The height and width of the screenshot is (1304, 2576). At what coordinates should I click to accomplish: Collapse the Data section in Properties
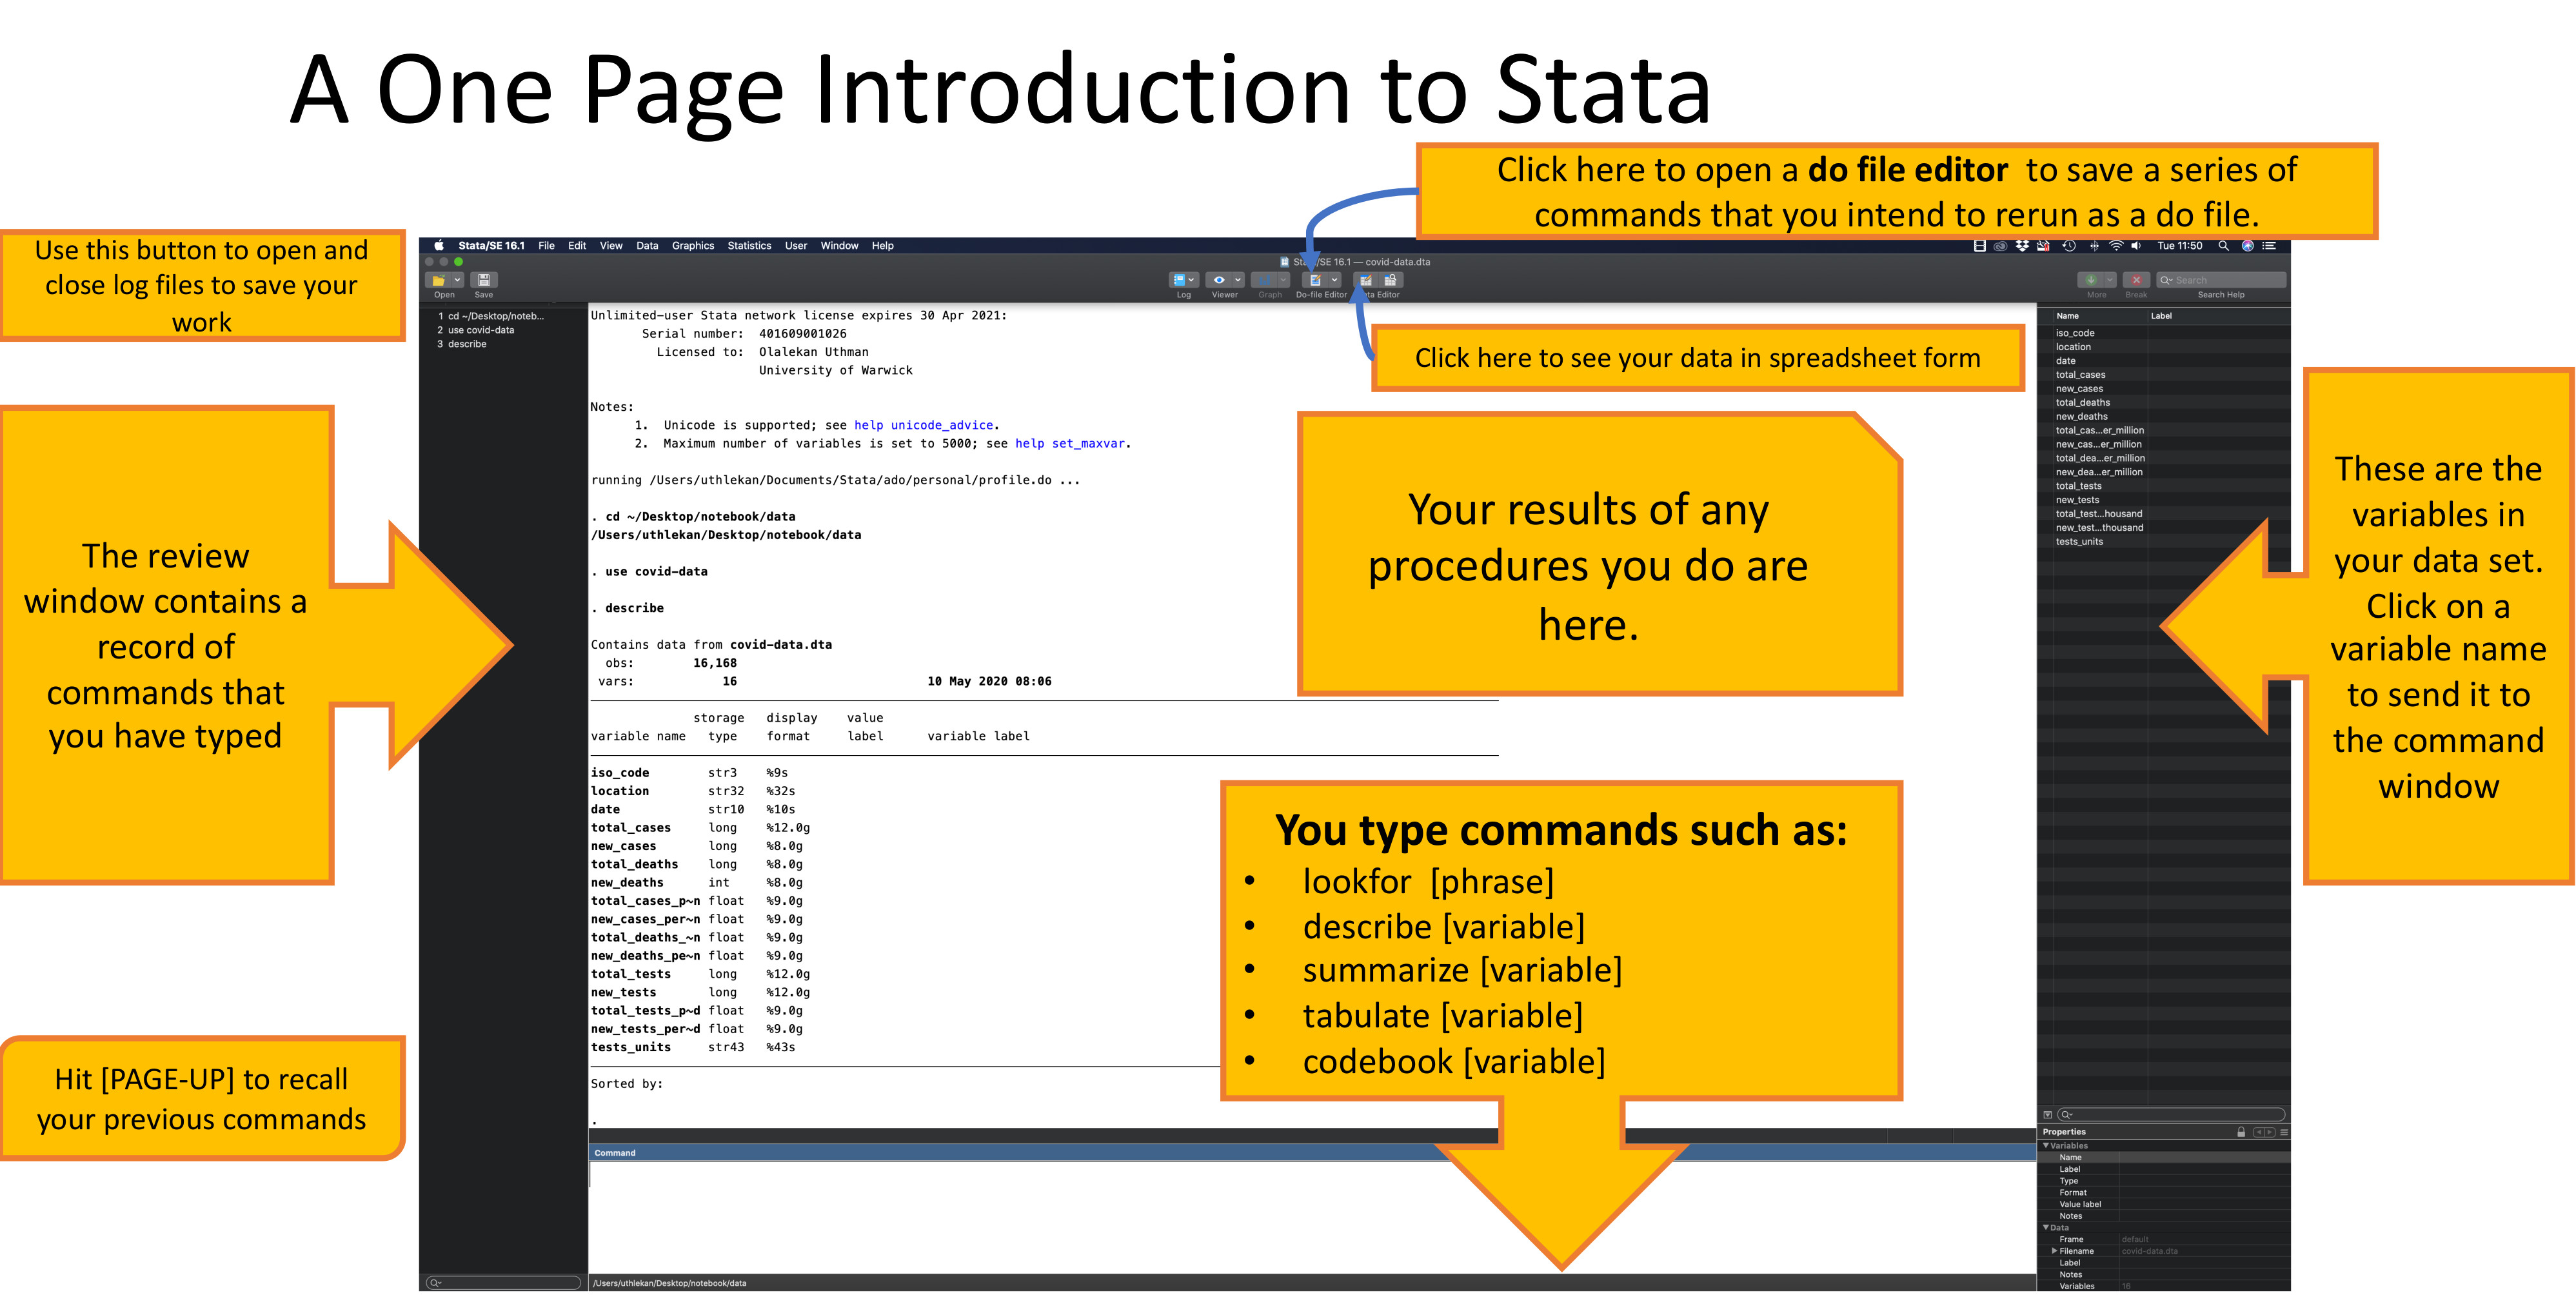(2048, 1227)
